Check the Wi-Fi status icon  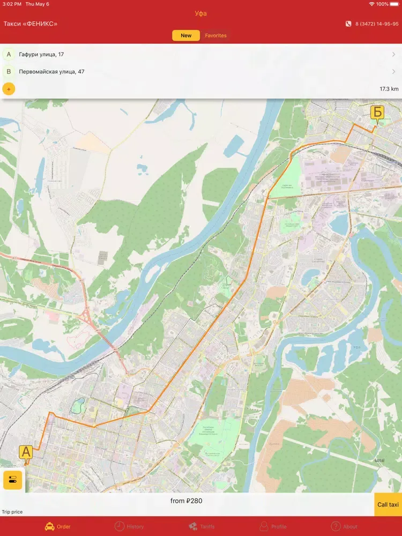[371, 4]
